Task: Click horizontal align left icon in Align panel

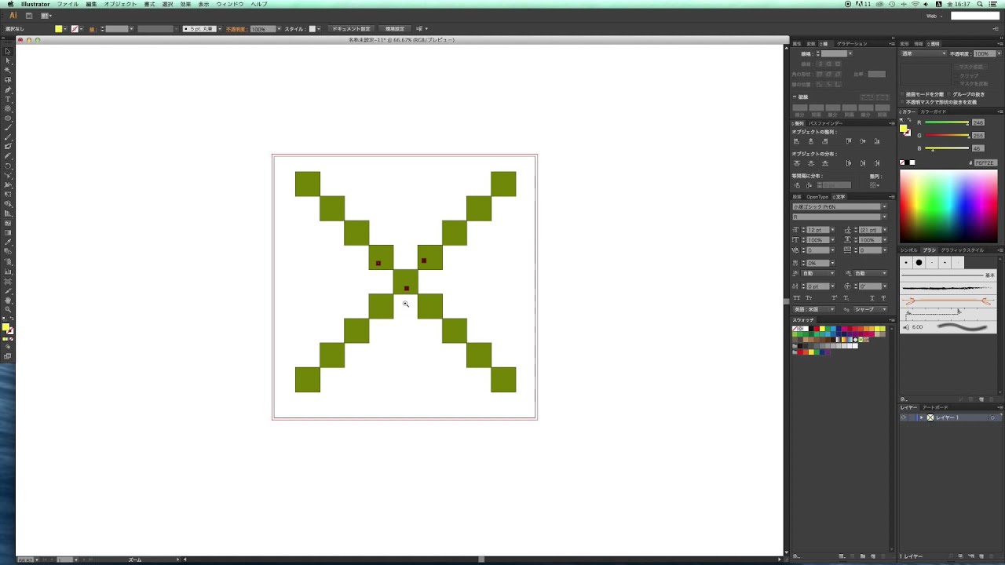Action: point(796,141)
